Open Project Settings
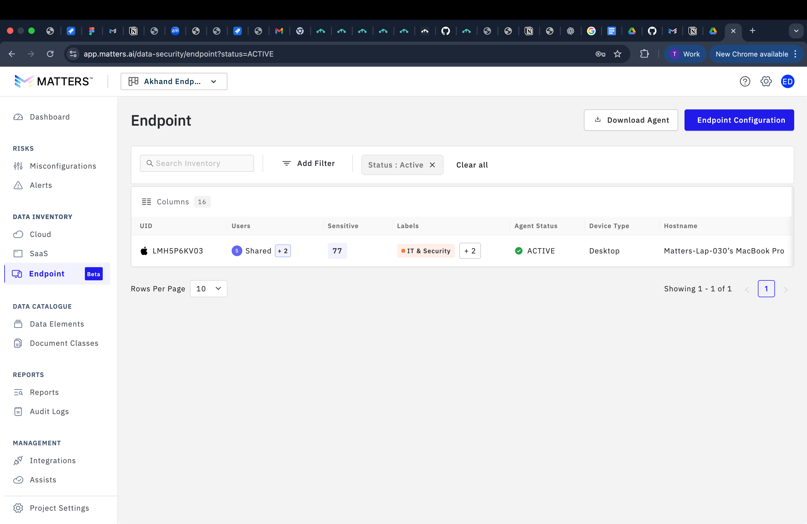 click(59, 508)
